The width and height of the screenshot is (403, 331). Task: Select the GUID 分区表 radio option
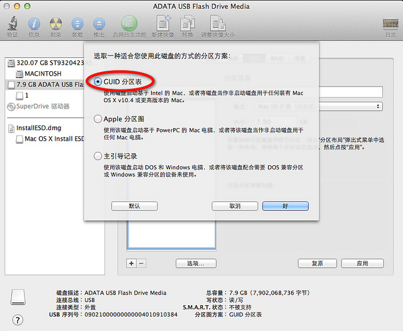pyautogui.click(x=98, y=82)
